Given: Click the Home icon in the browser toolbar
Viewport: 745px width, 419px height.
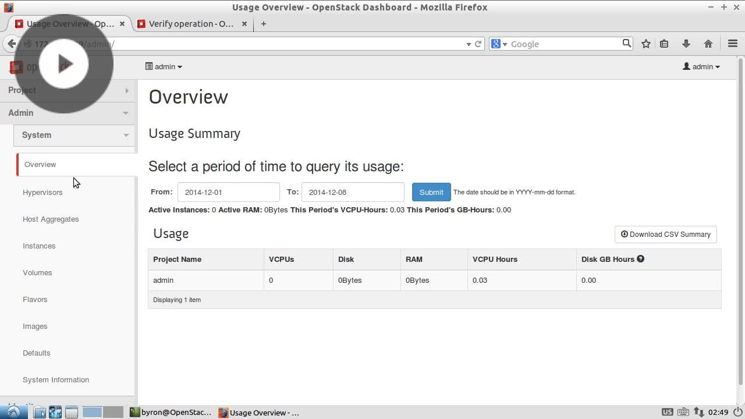Looking at the screenshot, I should click(x=708, y=44).
